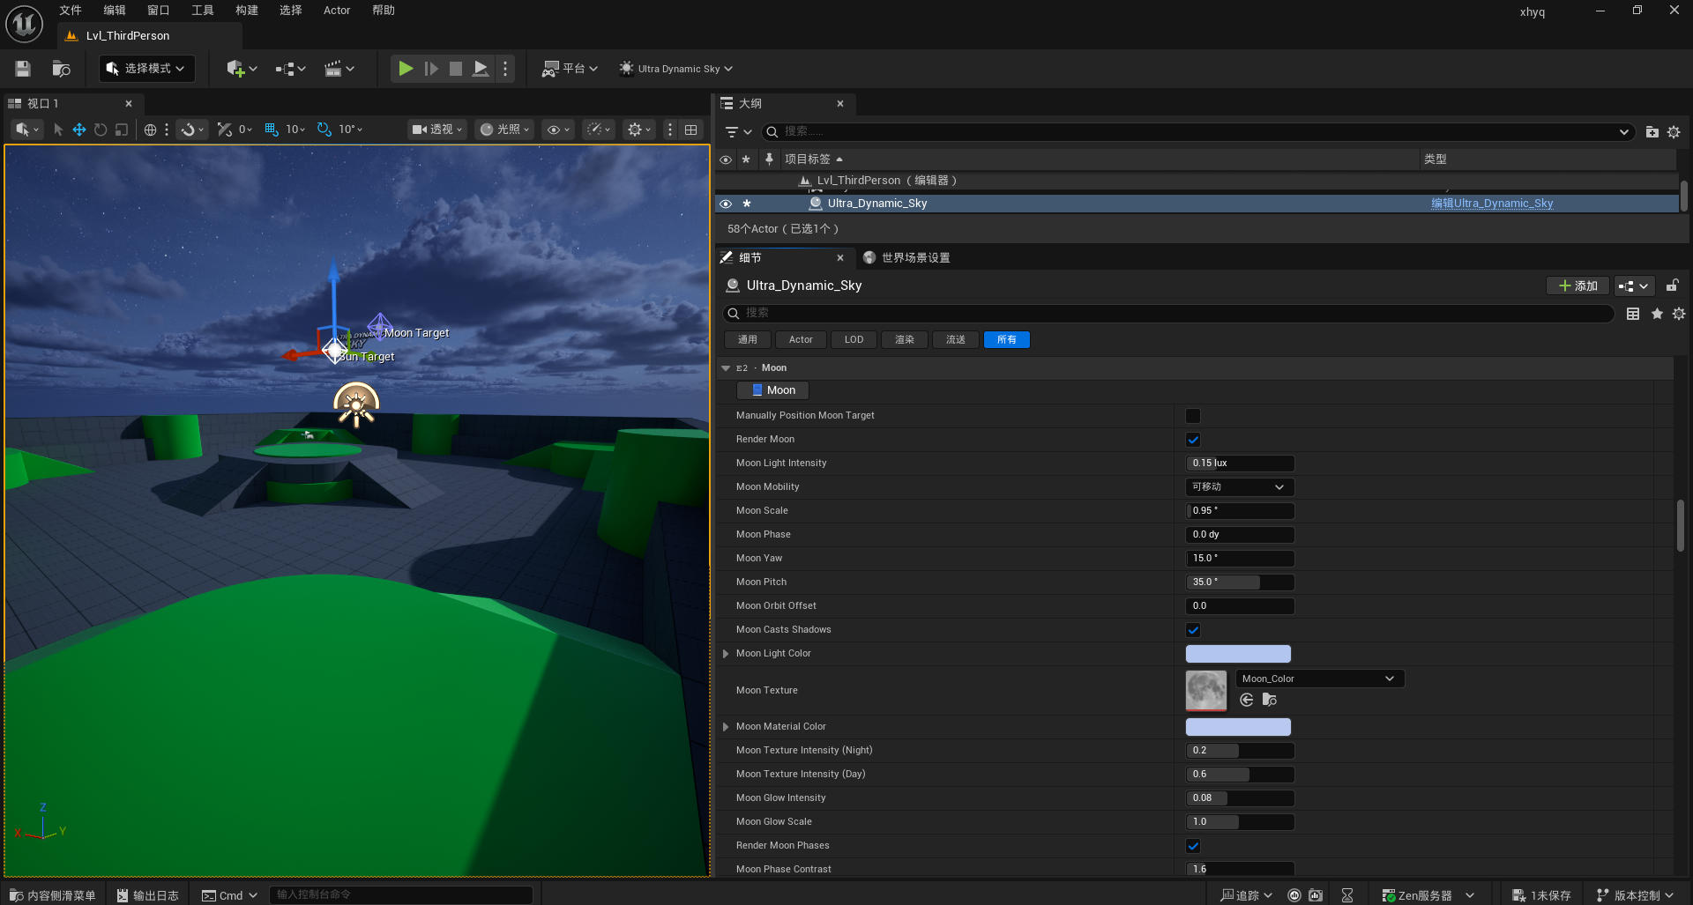The height and width of the screenshot is (905, 1693).
Task: Open the 工具 menu
Action: (x=203, y=11)
